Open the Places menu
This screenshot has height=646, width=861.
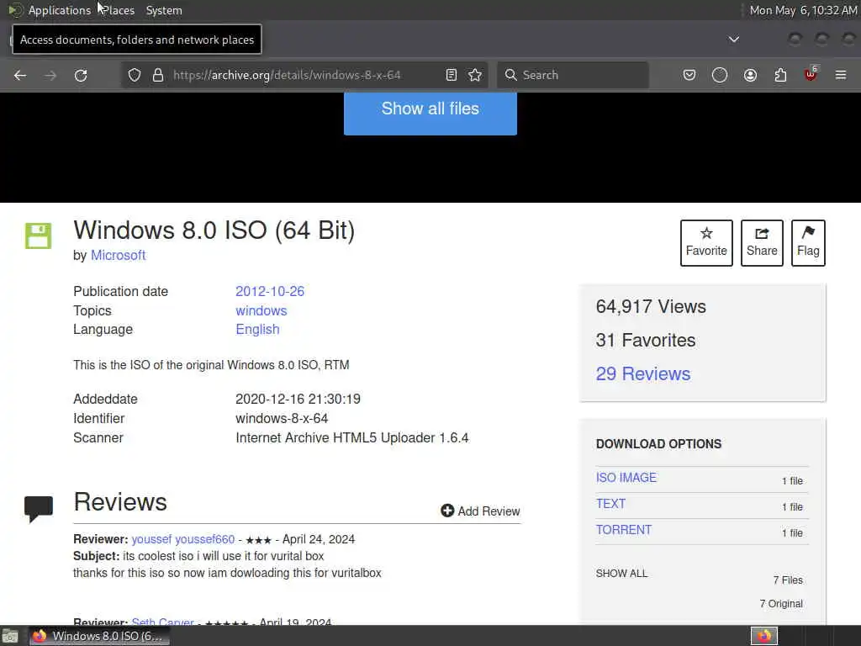coord(119,10)
